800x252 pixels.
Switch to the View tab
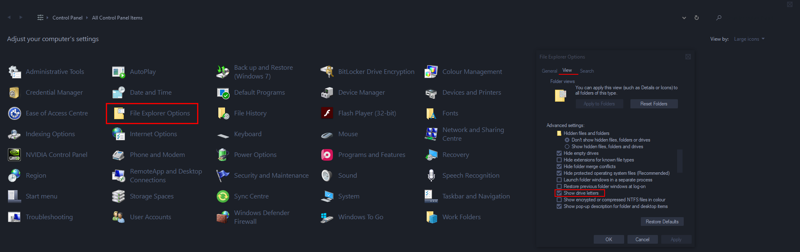pos(567,71)
